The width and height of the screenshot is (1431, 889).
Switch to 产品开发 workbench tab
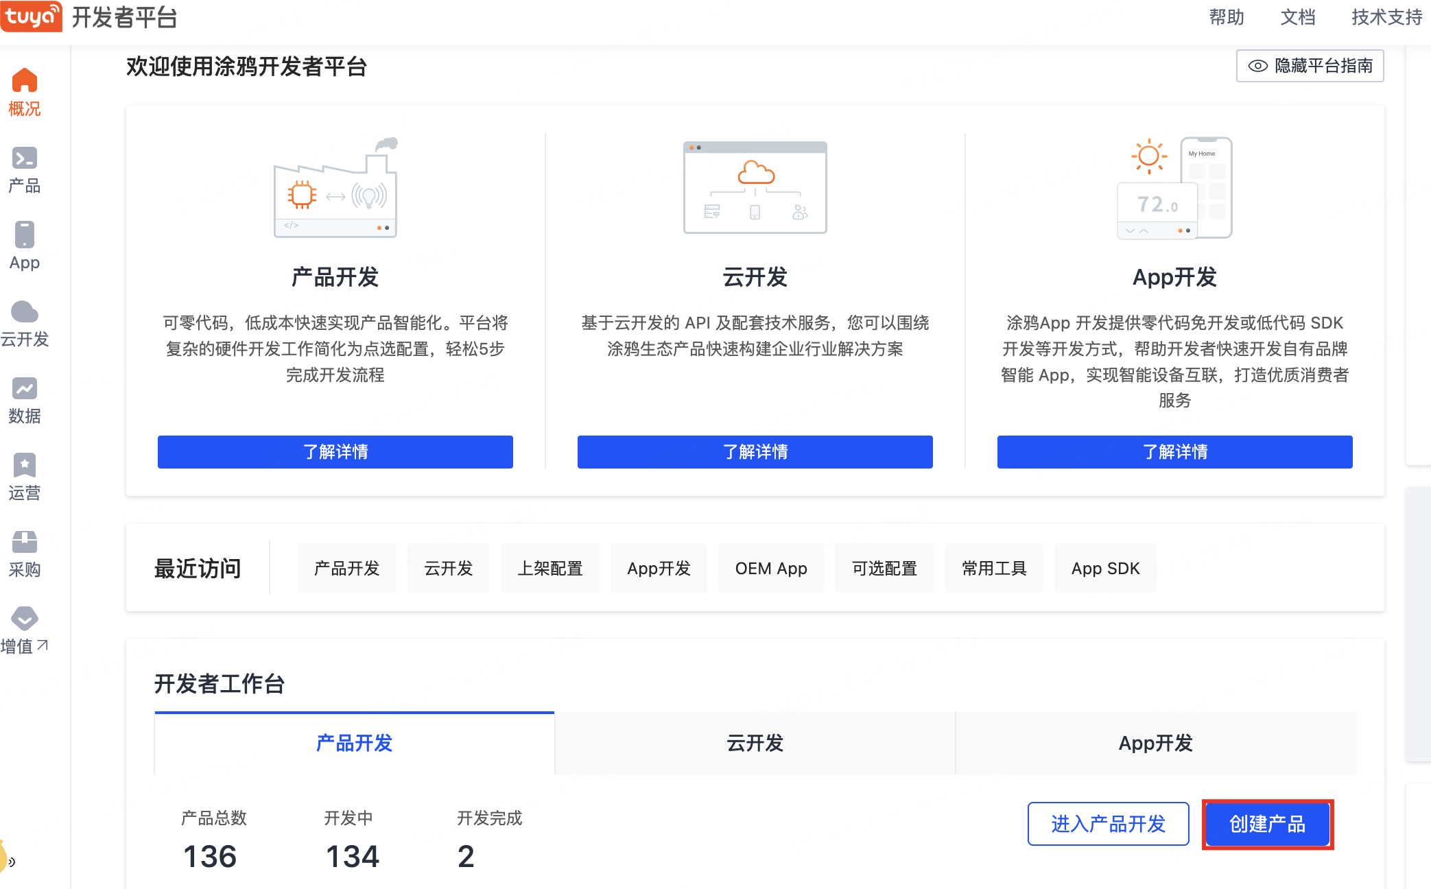point(355,743)
